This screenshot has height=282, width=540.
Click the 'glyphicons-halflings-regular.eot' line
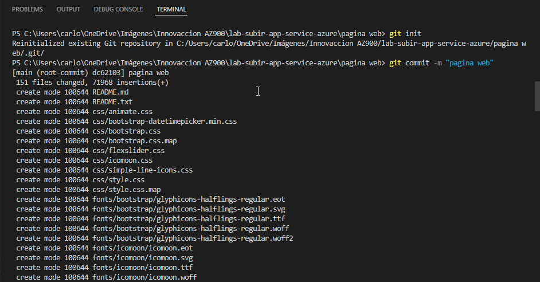(151, 199)
